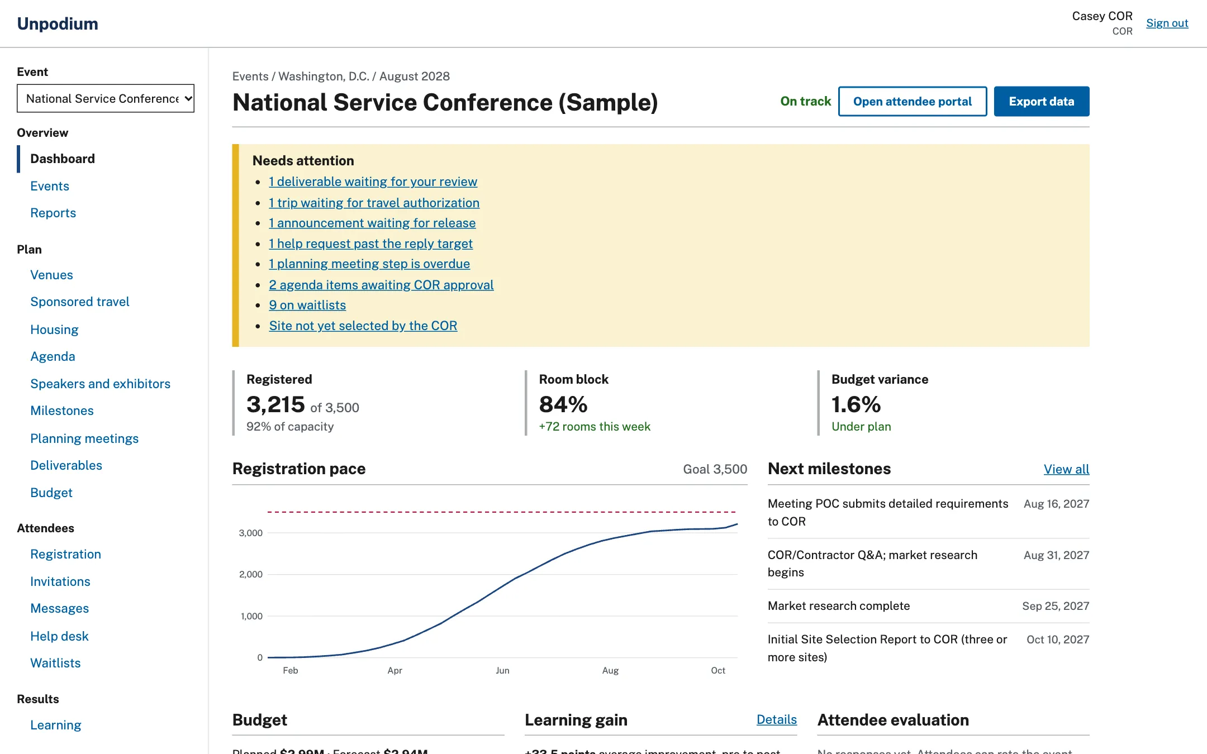This screenshot has width=1207, height=754.
Task: Open the Event selector dropdown
Action: point(106,98)
